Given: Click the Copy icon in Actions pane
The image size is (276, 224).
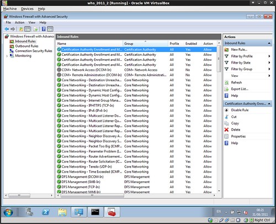Looking at the screenshot, I should point(227,123).
